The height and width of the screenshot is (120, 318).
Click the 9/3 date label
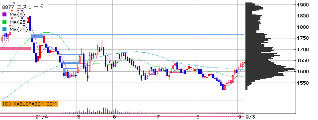click(250, 117)
